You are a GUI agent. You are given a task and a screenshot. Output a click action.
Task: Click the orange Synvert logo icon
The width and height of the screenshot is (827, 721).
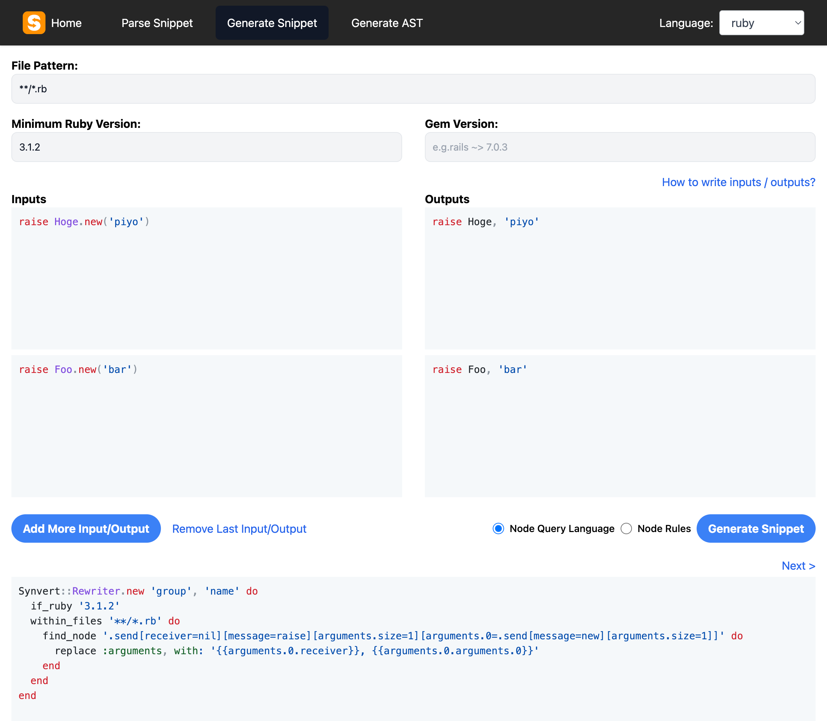(x=34, y=23)
